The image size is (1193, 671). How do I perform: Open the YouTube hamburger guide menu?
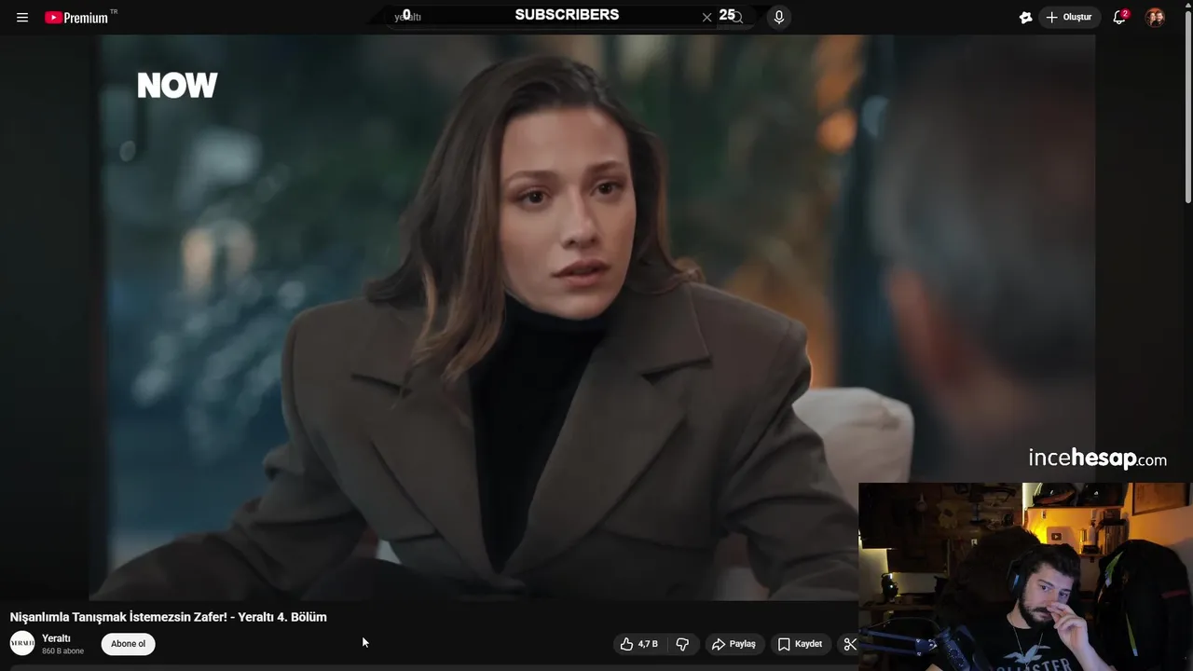click(x=22, y=18)
